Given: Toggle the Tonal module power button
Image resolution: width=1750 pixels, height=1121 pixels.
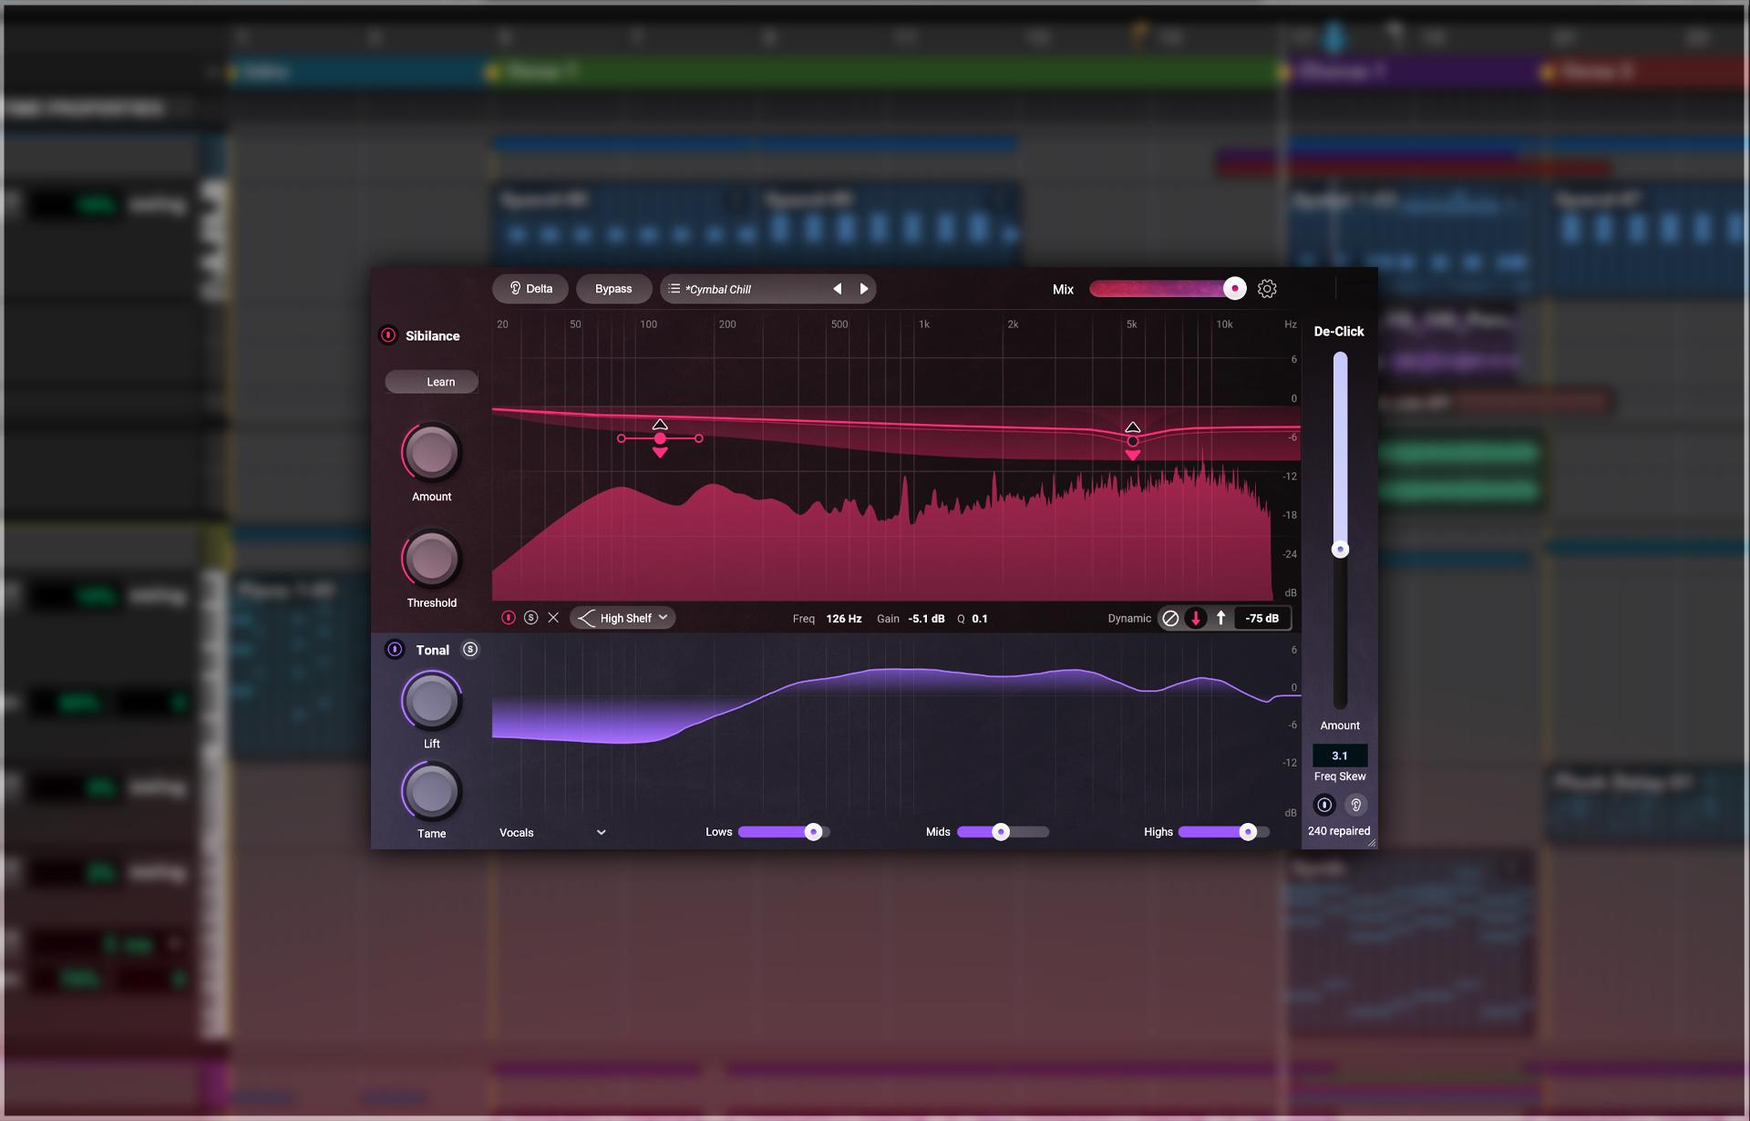Looking at the screenshot, I should coord(395,650).
